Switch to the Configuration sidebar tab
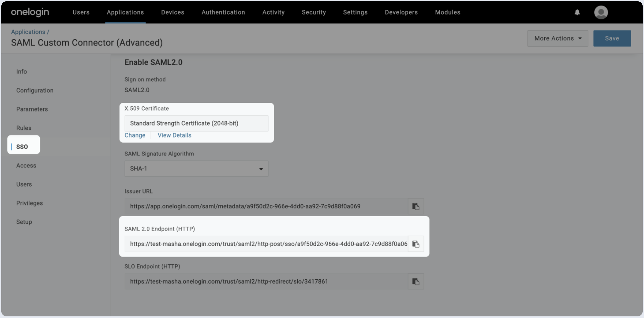 (x=35, y=90)
